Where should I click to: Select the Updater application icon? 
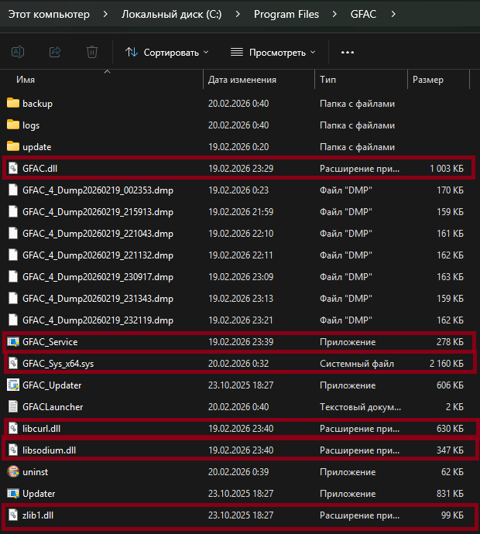click(12, 493)
